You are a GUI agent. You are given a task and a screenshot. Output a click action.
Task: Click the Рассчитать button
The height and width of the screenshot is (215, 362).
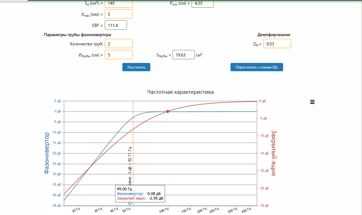click(x=136, y=67)
